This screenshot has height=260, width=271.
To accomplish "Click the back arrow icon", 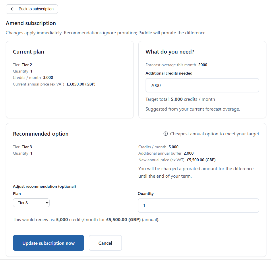I will click(x=12, y=9).
